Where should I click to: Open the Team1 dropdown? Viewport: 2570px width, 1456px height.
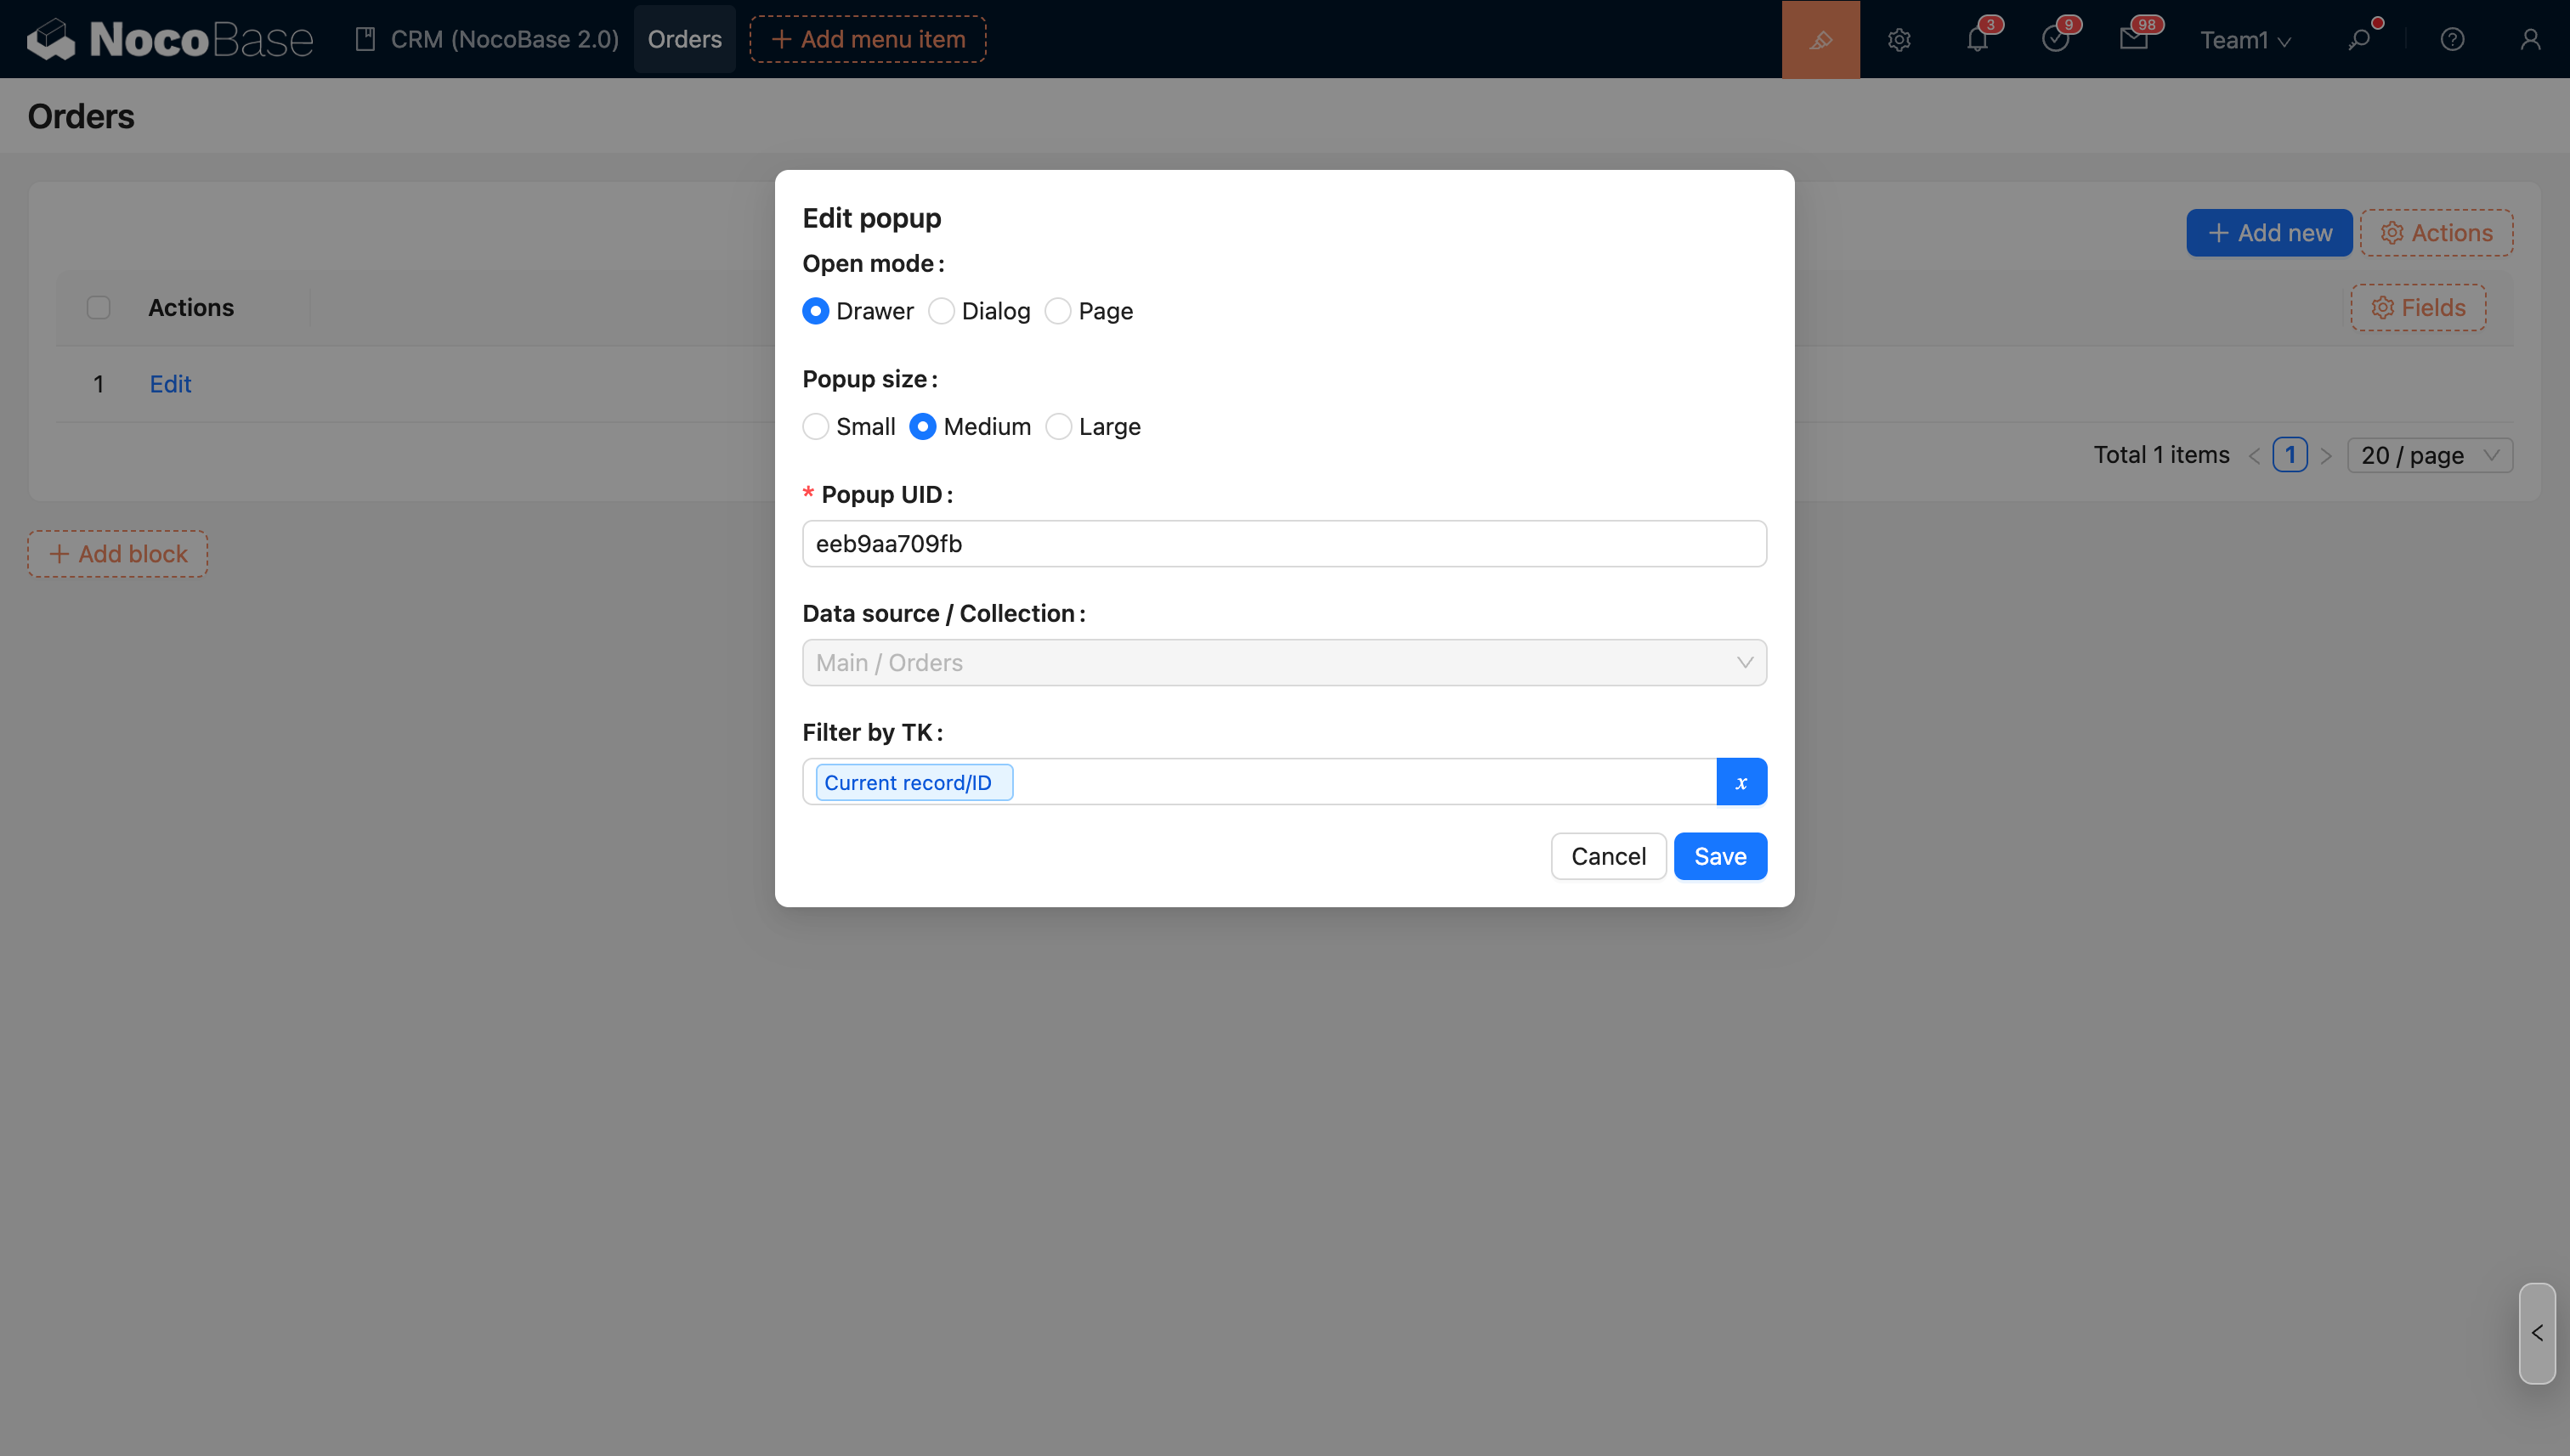[x=2244, y=40]
